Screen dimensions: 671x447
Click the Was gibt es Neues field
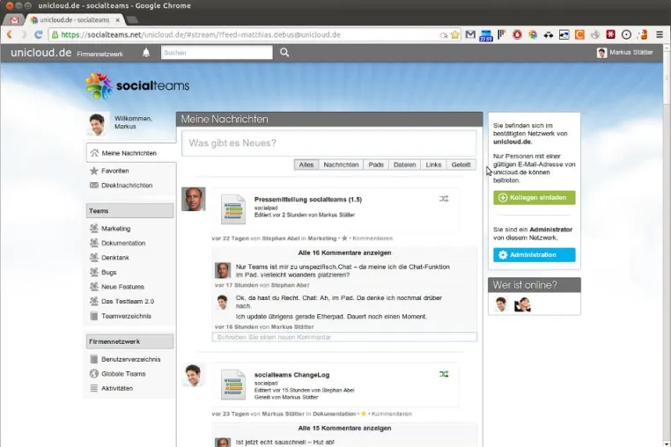pyautogui.click(x=329, y=143)
